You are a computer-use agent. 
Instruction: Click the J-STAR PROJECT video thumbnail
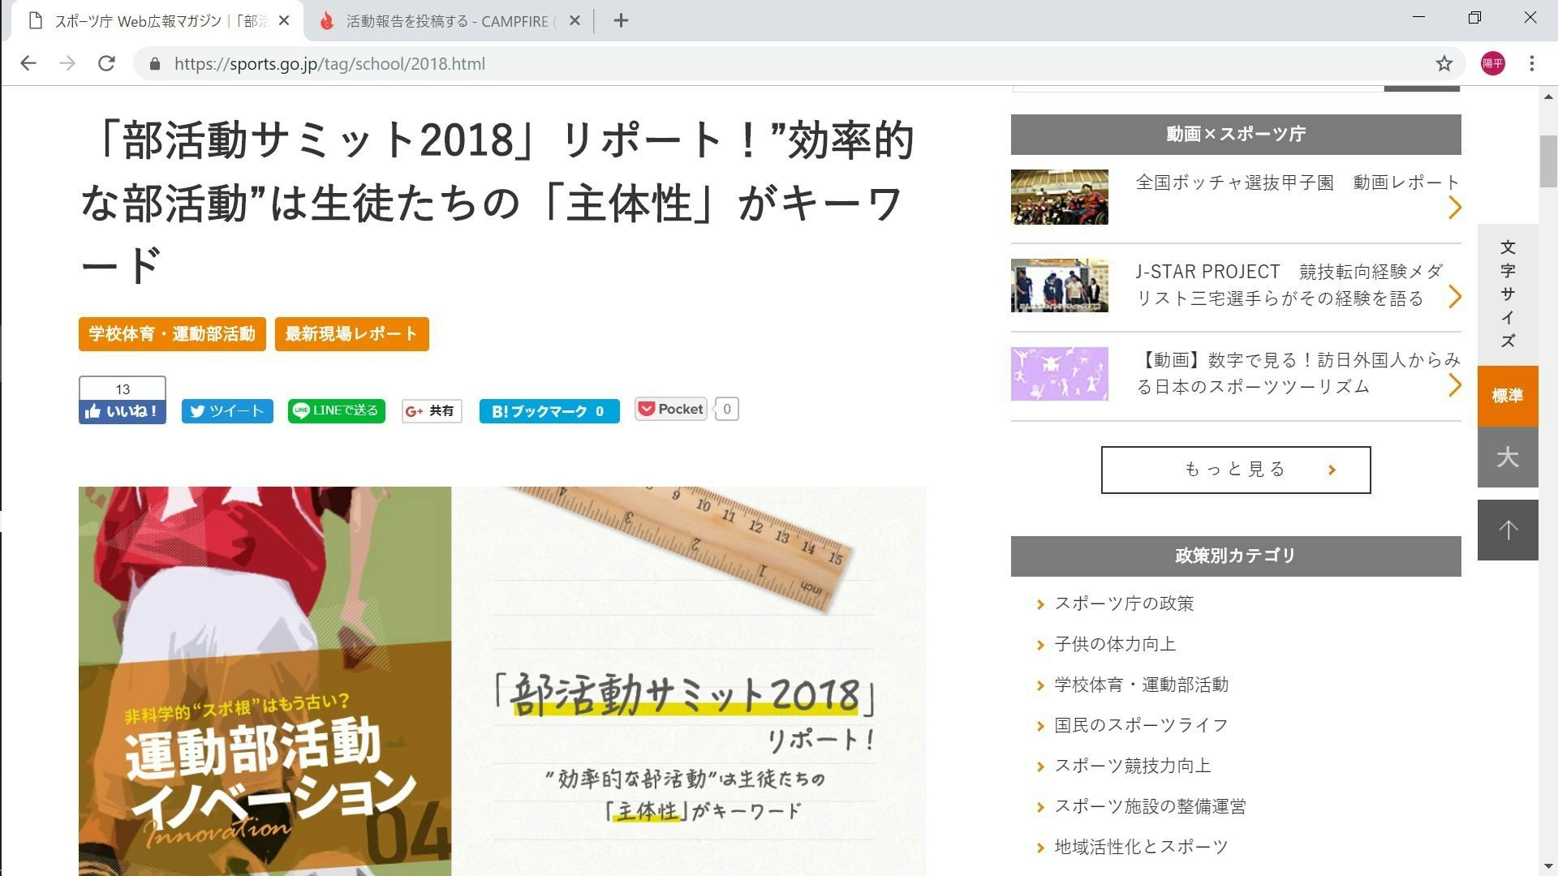(x=1059, y=286)
